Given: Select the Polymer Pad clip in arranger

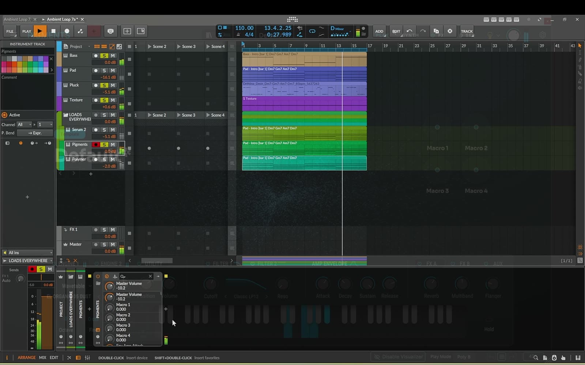Looking at the screenshot, I should click(x=304, y=163).
